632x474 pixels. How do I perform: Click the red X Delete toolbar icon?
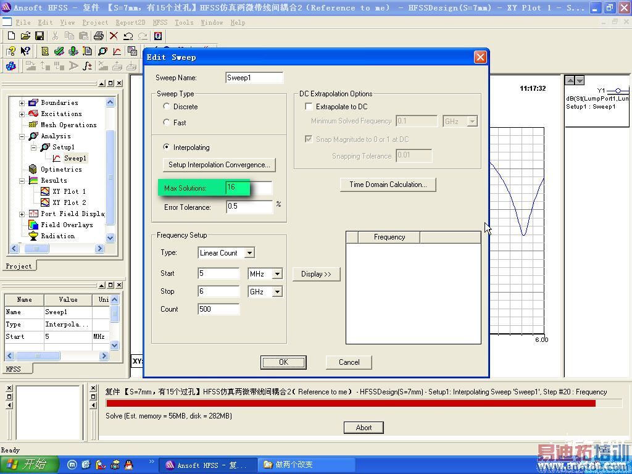114,36
